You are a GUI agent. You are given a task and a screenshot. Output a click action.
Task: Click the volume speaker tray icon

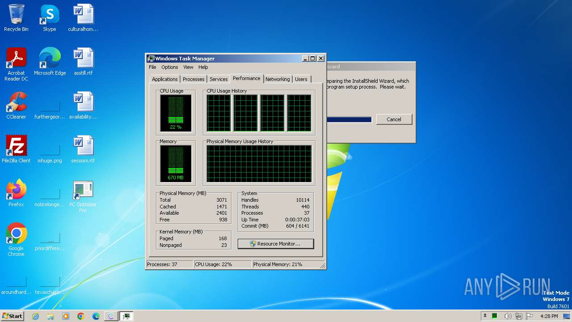[x=508, y=316]
